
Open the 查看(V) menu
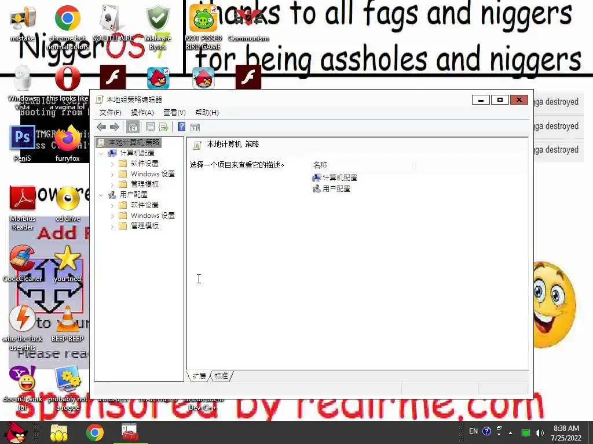point(174,113)
